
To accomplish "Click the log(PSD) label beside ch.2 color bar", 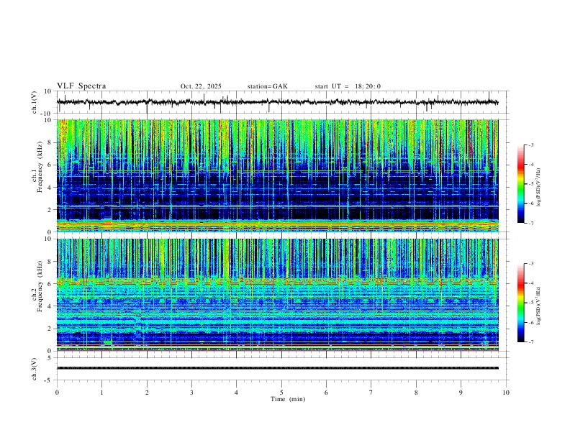I will 539,306.
